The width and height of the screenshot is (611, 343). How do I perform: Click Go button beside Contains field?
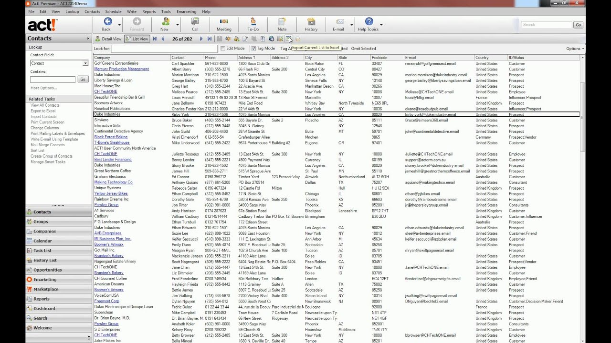tap(83, 80)
